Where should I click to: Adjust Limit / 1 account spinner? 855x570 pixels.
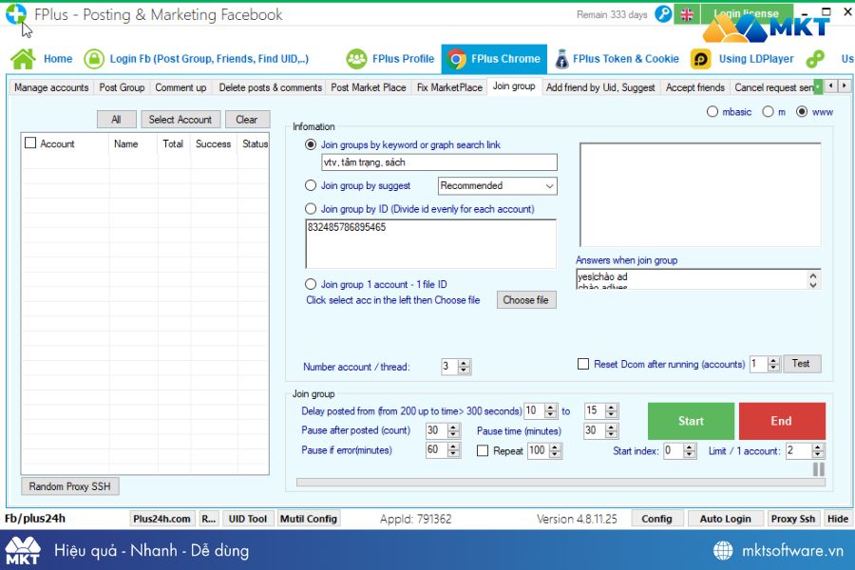pos(817,451)
